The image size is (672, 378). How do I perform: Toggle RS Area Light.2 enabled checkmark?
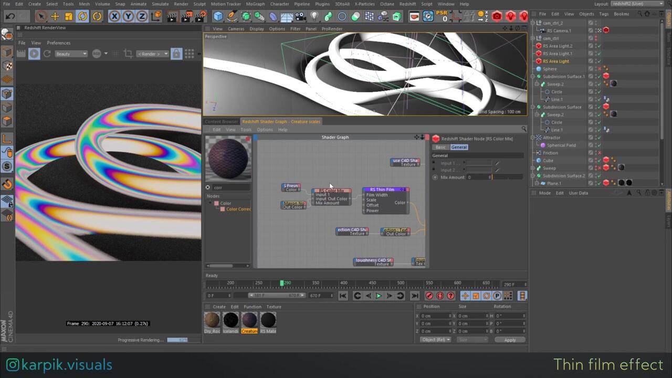click(x=599, y=46)
